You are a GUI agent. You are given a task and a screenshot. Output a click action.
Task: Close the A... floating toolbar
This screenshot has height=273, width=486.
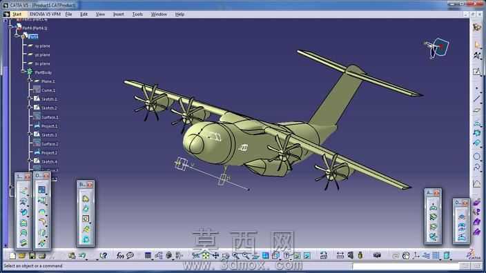click(437, 193)
